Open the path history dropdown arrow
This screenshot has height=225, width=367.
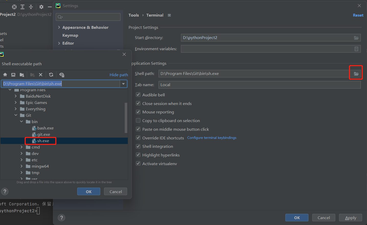click(x=123, y=84)
